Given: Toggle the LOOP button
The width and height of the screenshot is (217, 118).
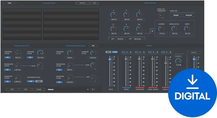Looking at the screenshot, I should coord(94,3).
